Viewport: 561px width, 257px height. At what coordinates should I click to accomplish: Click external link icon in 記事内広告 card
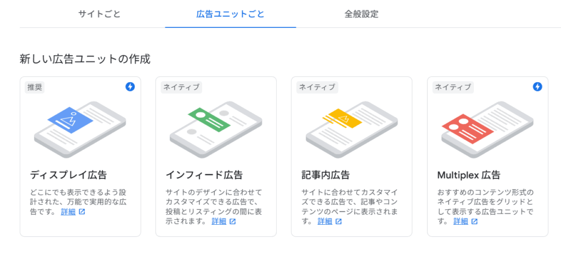point(339,221)
